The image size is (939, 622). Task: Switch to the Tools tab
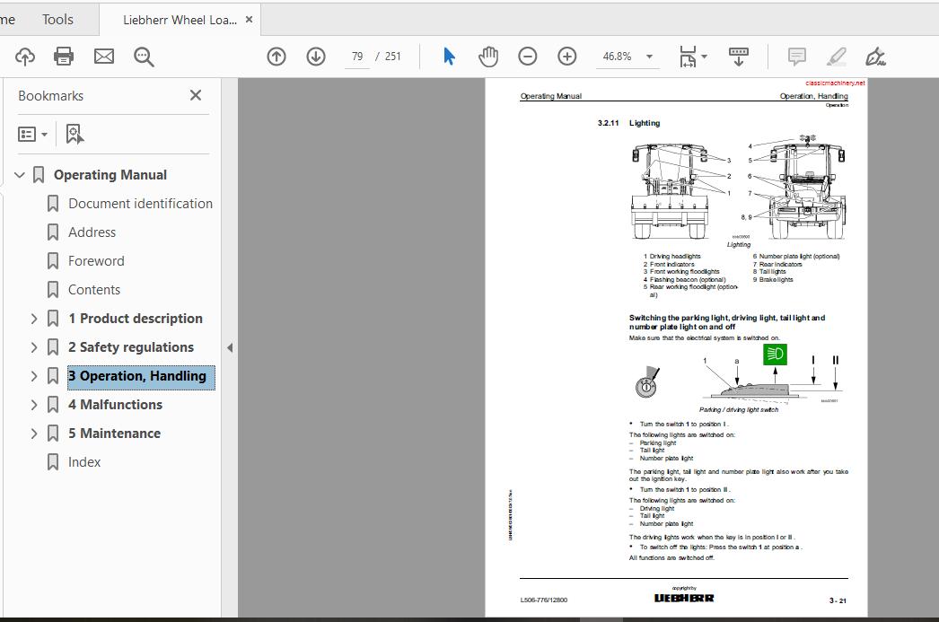coord(57,18)
